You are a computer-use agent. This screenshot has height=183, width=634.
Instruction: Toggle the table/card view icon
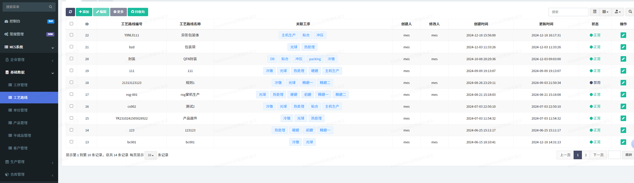pos(595,12)
